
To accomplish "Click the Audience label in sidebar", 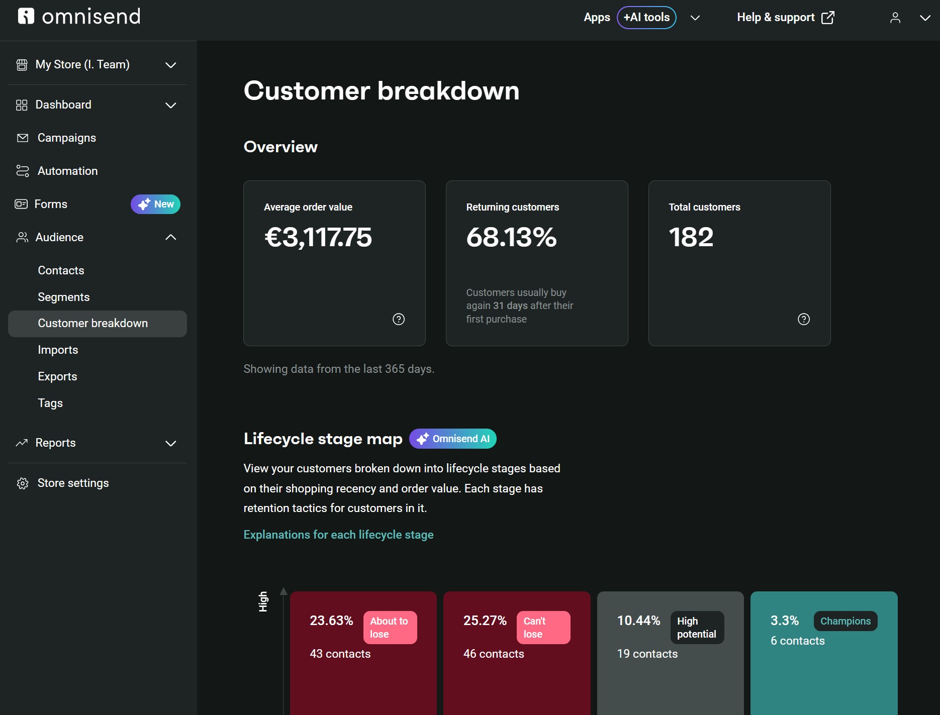I will coord(59,237).
